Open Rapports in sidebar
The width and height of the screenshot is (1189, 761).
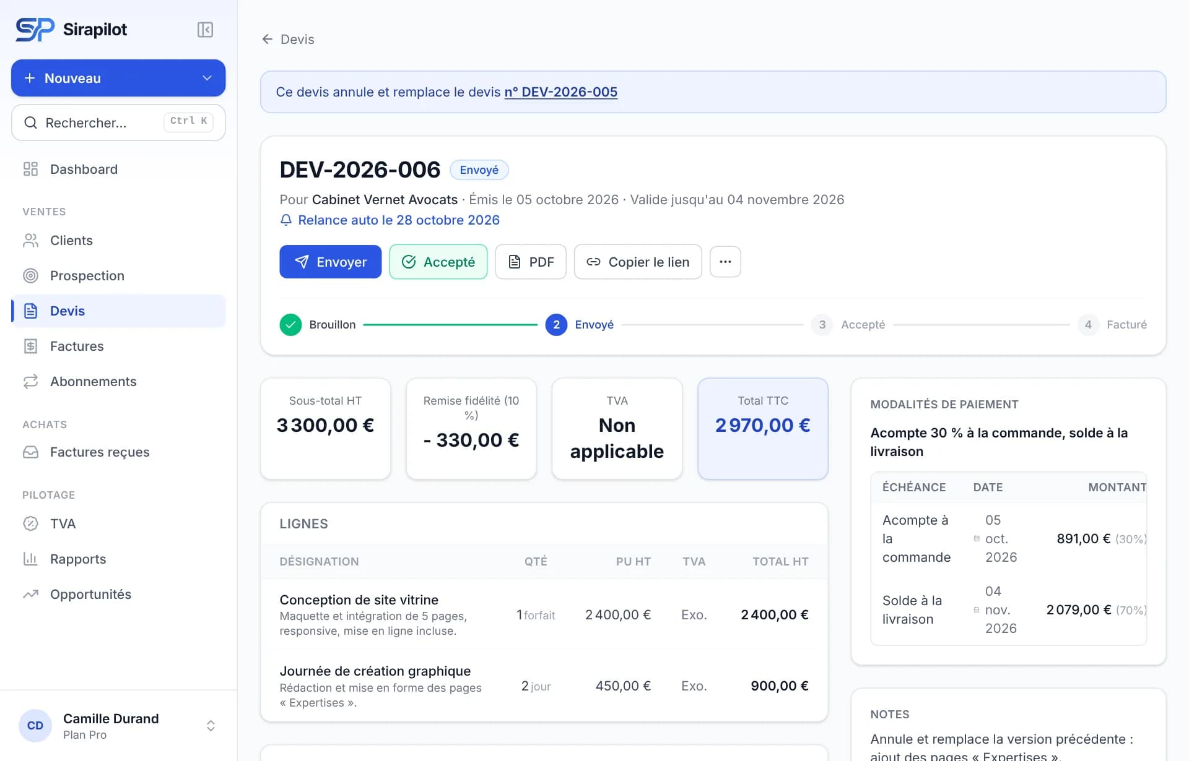coord(118,559)
